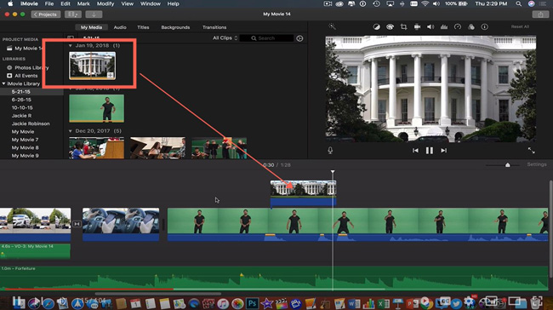Screen dimensions: 553x310
Task: Select the White House clip in media browser
Action: pos(93,66)
